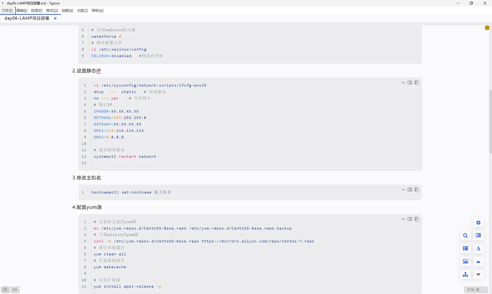This screenshot has width=492, height=294.
Task: Click the 'yum install epel-release -y' line
Action: [x=128, y=286]
